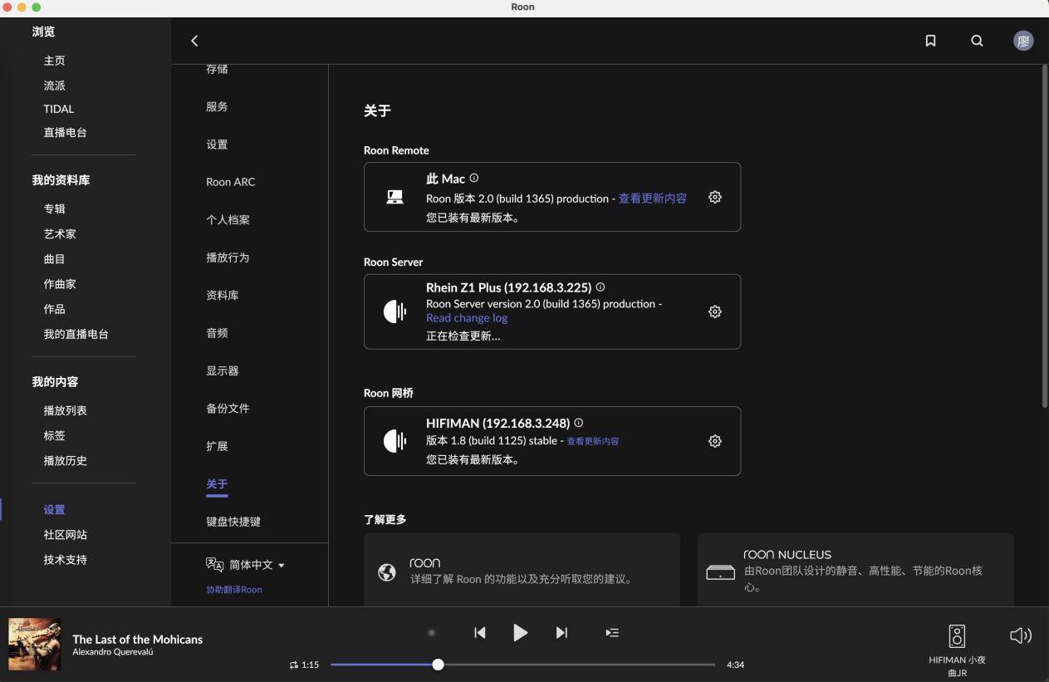The image size is (1049, 682).
Task: Go to 主页 in sidebar
Action: [55, 61]
